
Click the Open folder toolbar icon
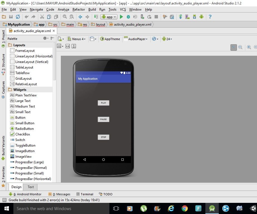pyautogui.click(x=4, y=17)
